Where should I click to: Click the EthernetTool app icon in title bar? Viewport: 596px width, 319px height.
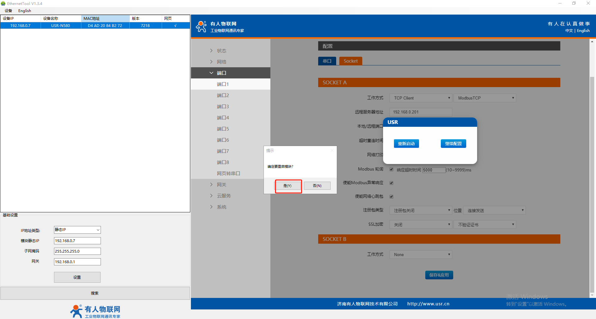[x=3, y=3]
